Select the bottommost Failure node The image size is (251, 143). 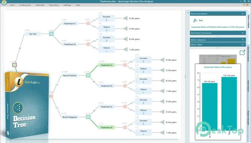click(143, 133)
